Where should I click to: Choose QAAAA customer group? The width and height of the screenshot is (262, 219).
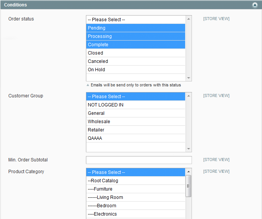tap(136, 138)
